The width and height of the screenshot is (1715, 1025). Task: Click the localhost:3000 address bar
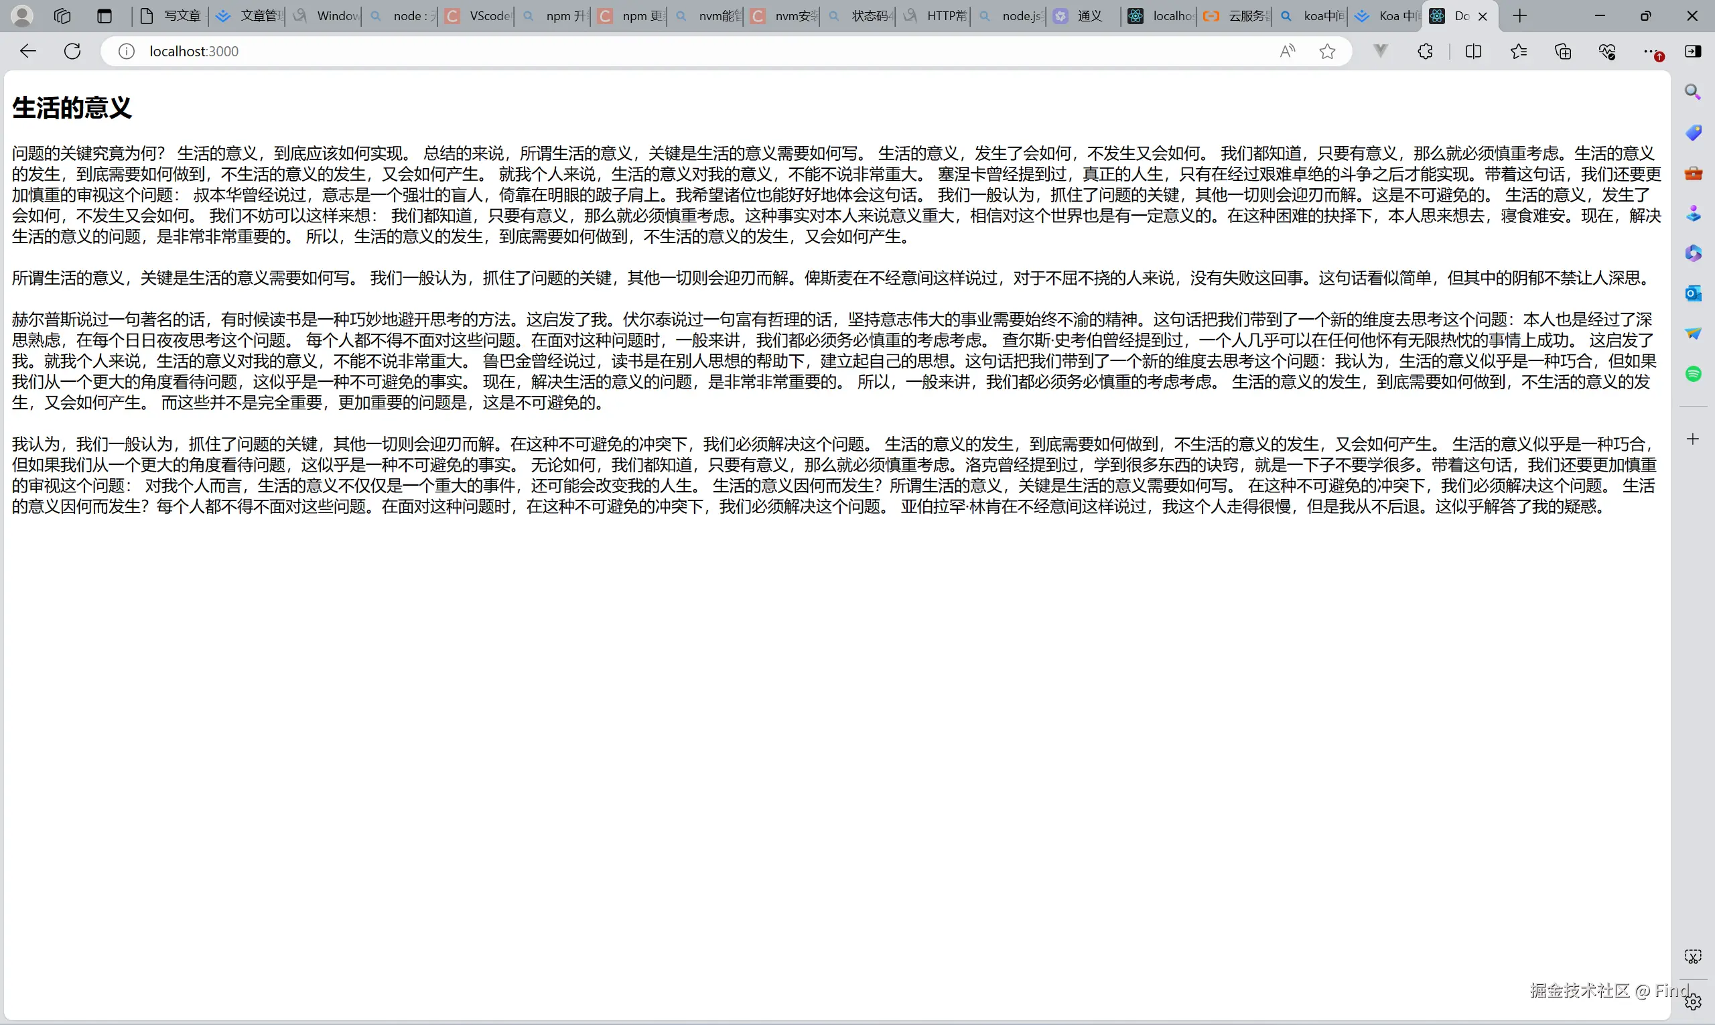point(194,51)
